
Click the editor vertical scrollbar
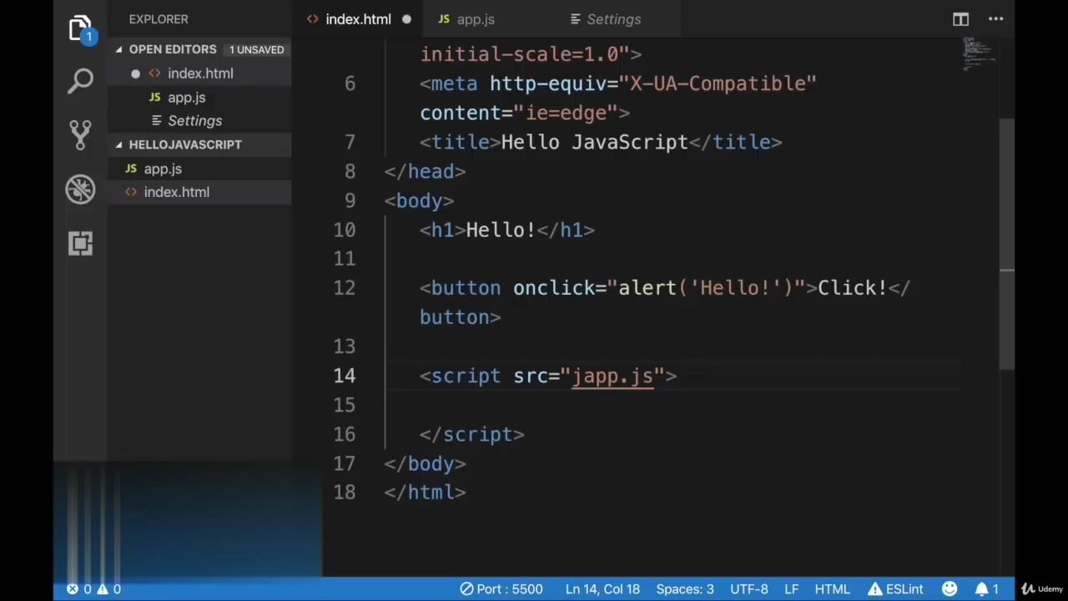tap(1007, 242)
